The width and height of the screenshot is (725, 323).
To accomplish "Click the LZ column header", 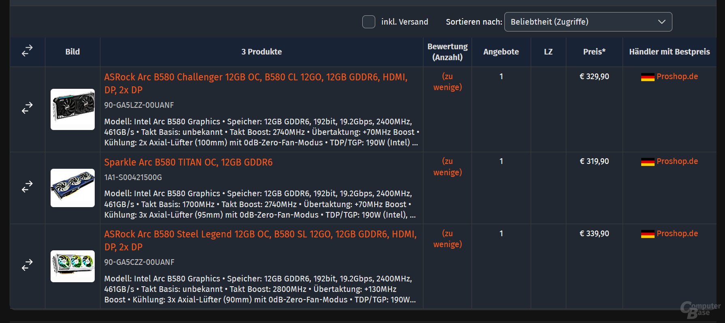I will (x=548, y=52).
